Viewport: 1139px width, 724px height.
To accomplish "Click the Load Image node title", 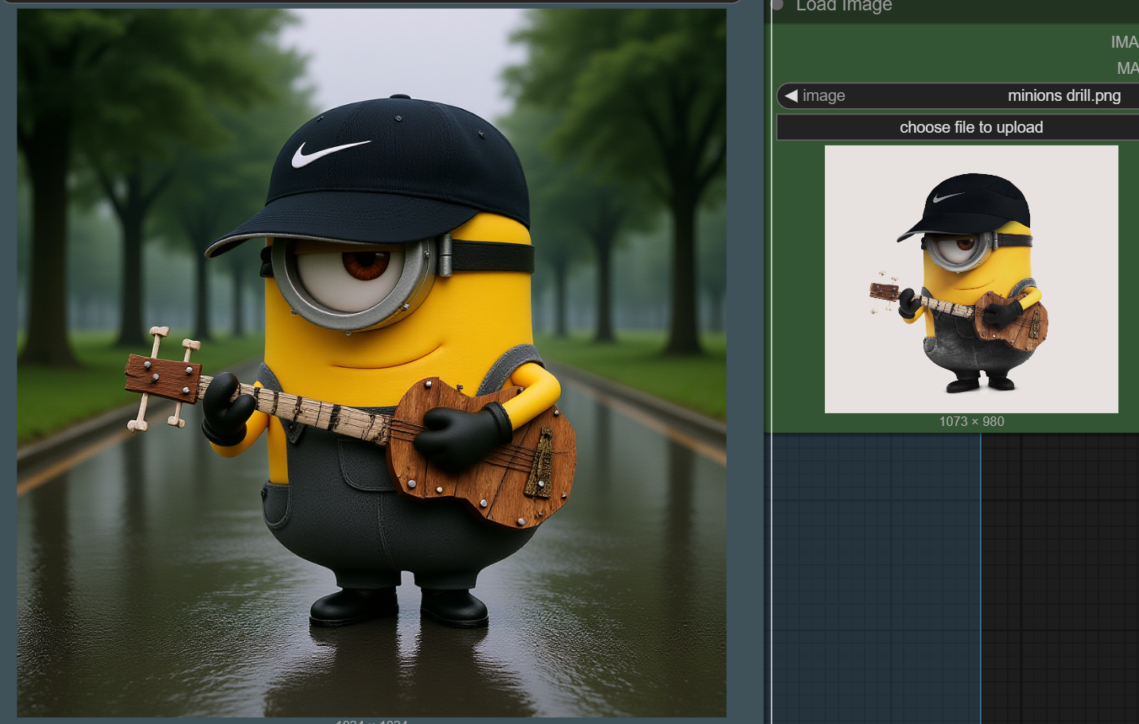I will click(x=844, y=6).
